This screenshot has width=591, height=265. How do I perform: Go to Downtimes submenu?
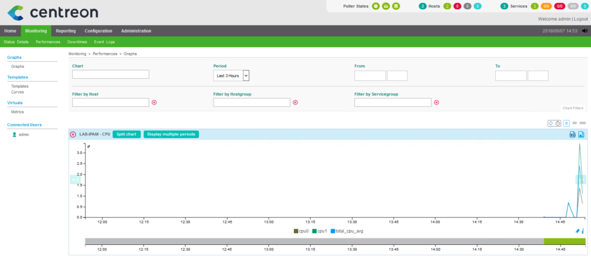pos(77,42)
